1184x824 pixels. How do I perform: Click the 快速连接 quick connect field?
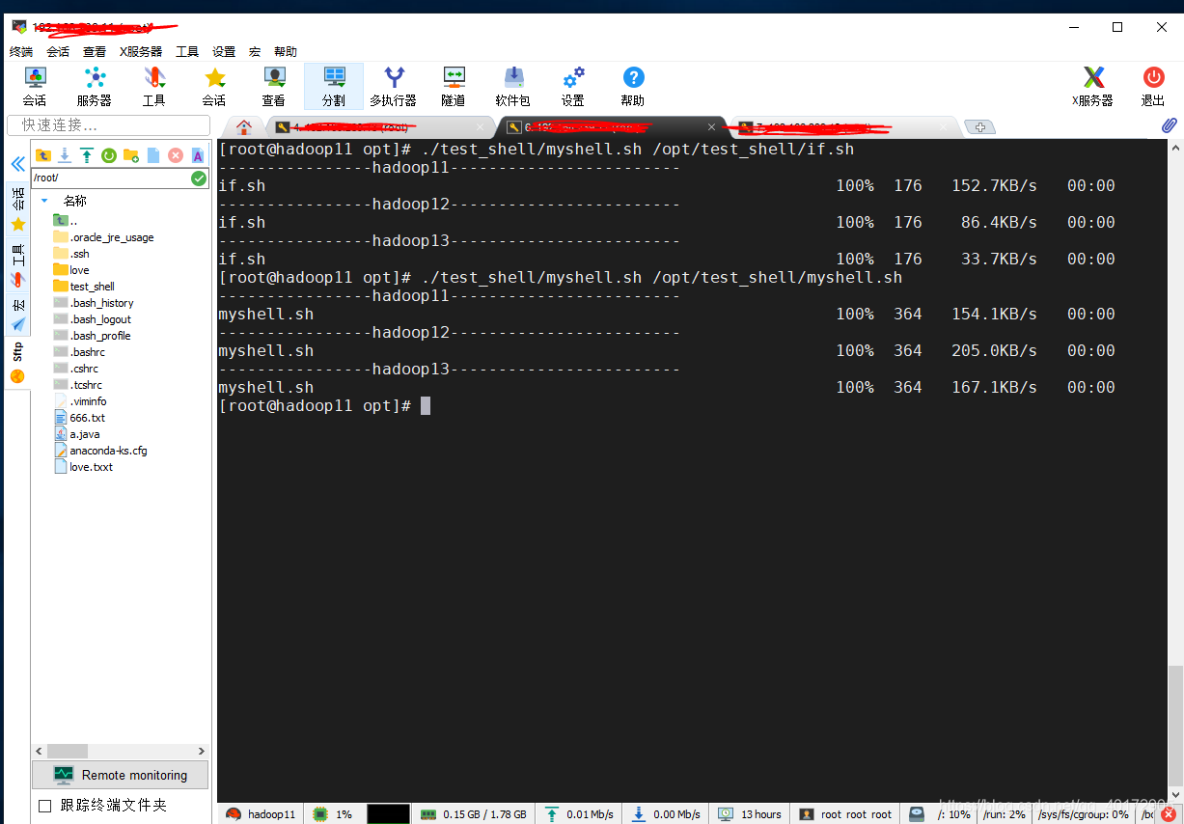pyautogui.click(x=108, y=125)
